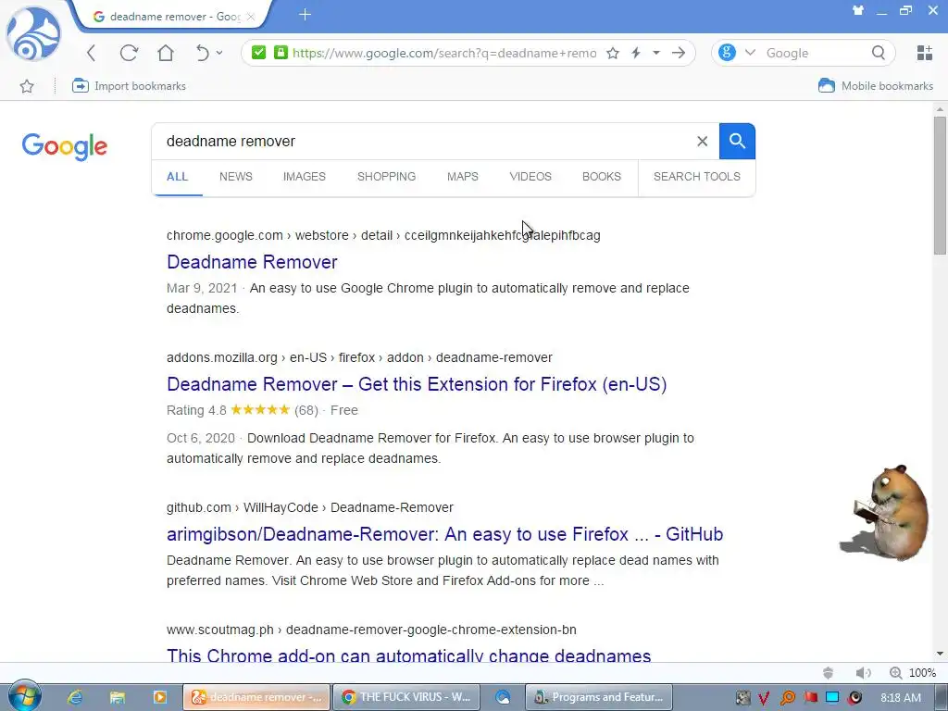Viewport: 948px width, 711px height.
Task: Click the green shield security icon
Action: [x=259, y=53]
